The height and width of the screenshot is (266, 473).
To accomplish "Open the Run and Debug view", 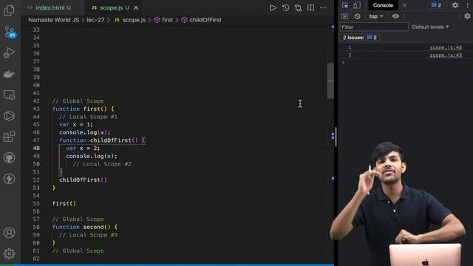I will 9,52.
